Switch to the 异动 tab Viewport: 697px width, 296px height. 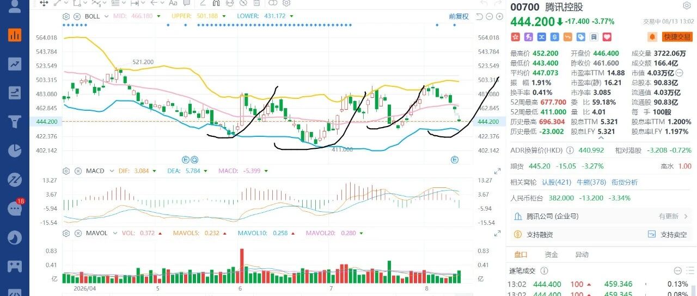point(582,255)
